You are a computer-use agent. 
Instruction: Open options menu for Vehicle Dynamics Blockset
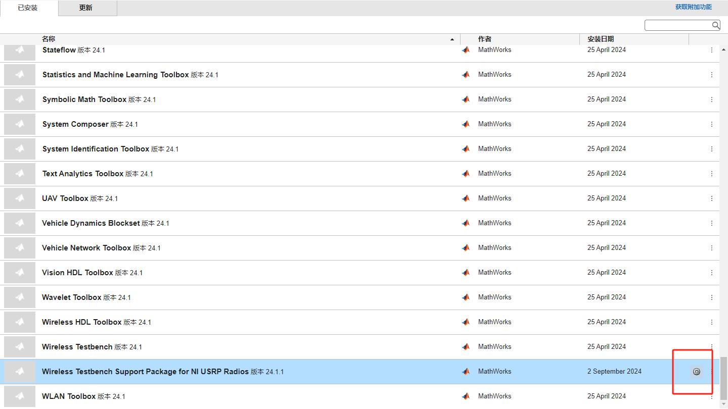coord(712,223)
